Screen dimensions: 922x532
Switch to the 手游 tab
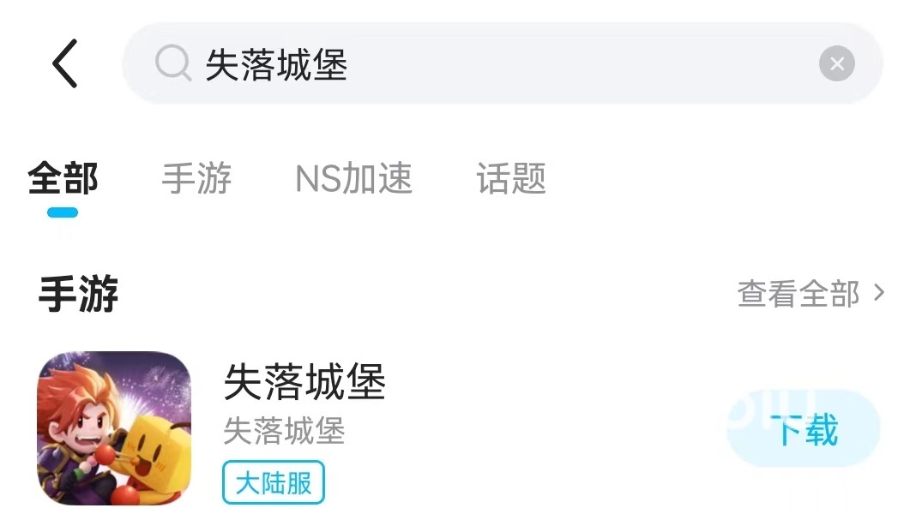click(x=196, y=179)
